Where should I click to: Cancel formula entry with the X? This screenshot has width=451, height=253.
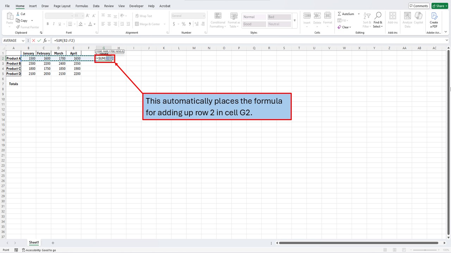(x=33, y=40)
